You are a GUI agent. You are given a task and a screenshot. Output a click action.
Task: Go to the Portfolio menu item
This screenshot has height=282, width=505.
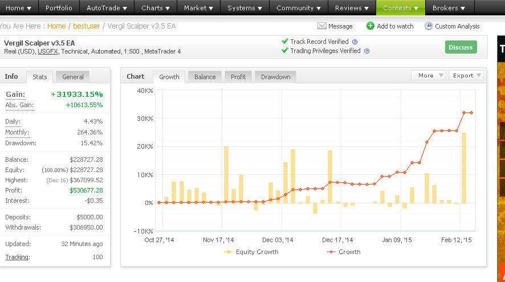[x=59, y=8]
